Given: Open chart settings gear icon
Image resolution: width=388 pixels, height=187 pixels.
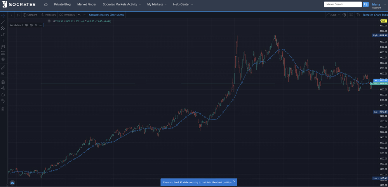Looking at the screenshot, I should pos(344,15).
